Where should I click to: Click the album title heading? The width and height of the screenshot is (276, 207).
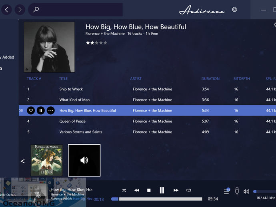point(136,27)
